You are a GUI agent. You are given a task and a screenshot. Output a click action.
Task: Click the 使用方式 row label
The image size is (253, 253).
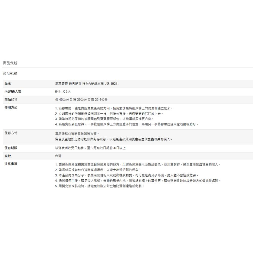click(11, 108)
